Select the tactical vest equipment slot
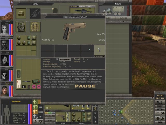 point(21,27)
